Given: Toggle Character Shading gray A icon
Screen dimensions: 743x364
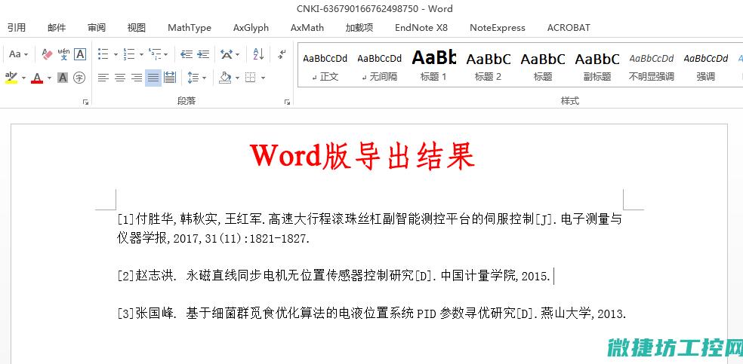Looking at the screenshot, I should [63, 78].
